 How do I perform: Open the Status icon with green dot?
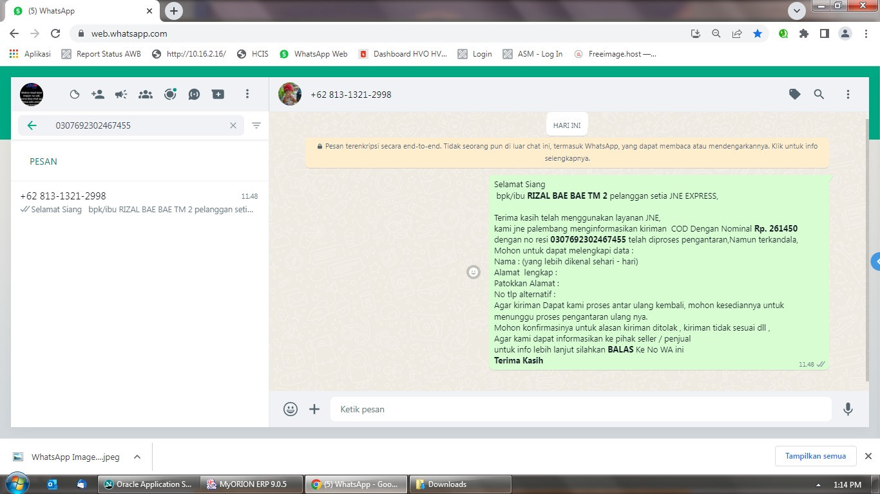click(x=170, y=95)
